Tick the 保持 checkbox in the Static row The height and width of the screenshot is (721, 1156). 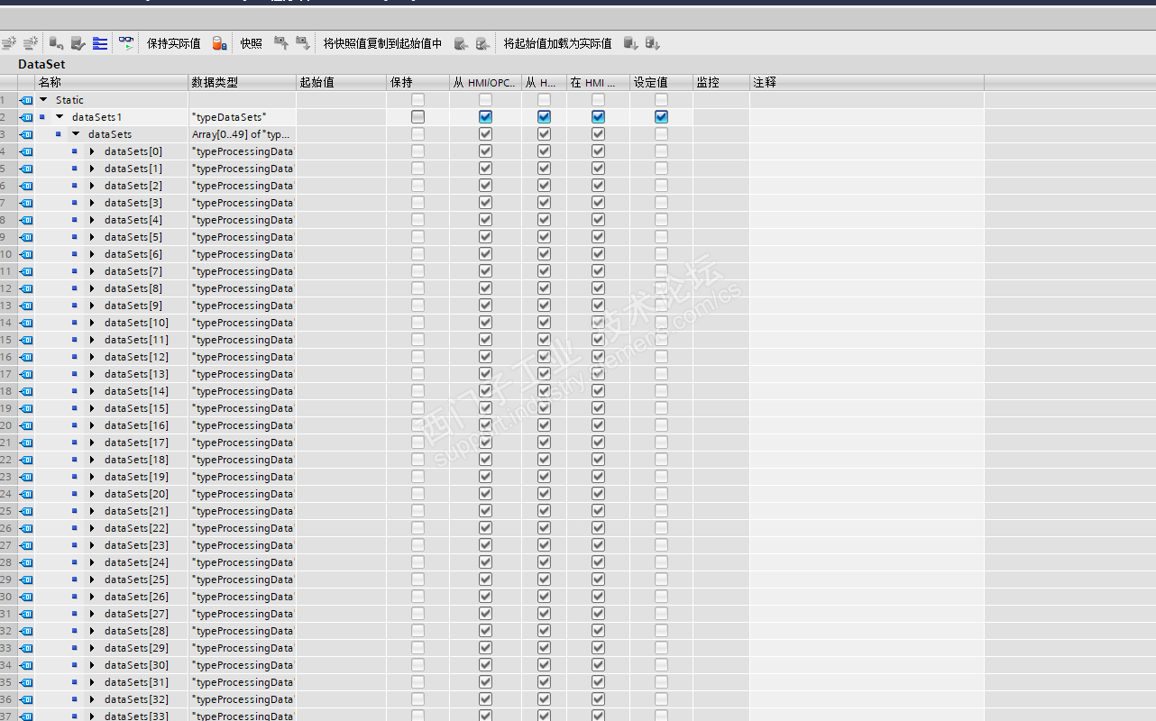[417, 100]
